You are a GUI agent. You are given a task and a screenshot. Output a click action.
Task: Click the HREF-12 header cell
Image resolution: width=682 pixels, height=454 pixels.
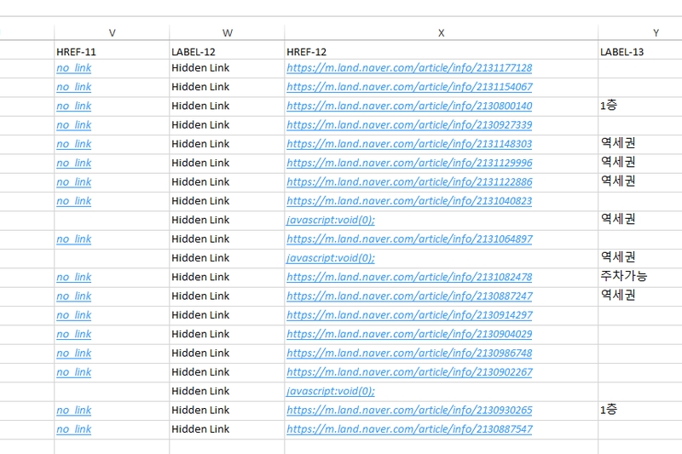coord(306,53)
